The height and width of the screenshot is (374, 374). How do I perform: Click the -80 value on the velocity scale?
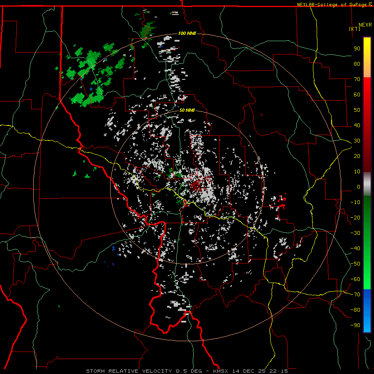pos(355,310)
